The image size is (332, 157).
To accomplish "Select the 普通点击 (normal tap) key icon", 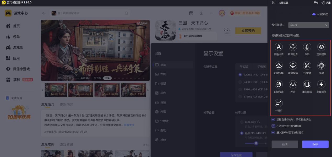I will [x=279, y=47].
